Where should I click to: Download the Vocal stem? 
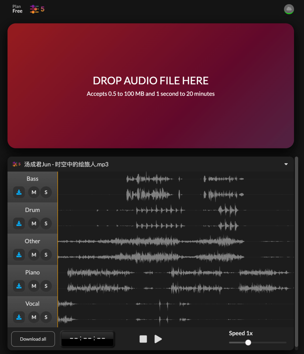point(19,317)
